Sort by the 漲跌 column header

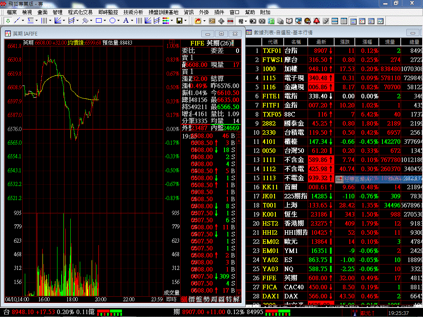pos(345,42)
